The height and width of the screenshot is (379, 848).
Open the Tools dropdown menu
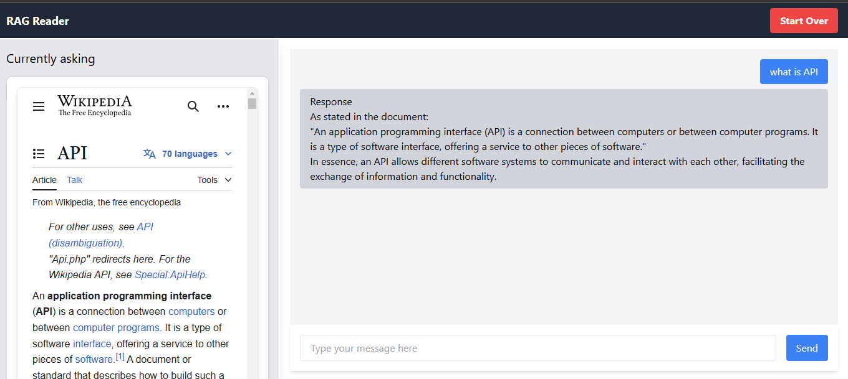[x=214, y=180]
